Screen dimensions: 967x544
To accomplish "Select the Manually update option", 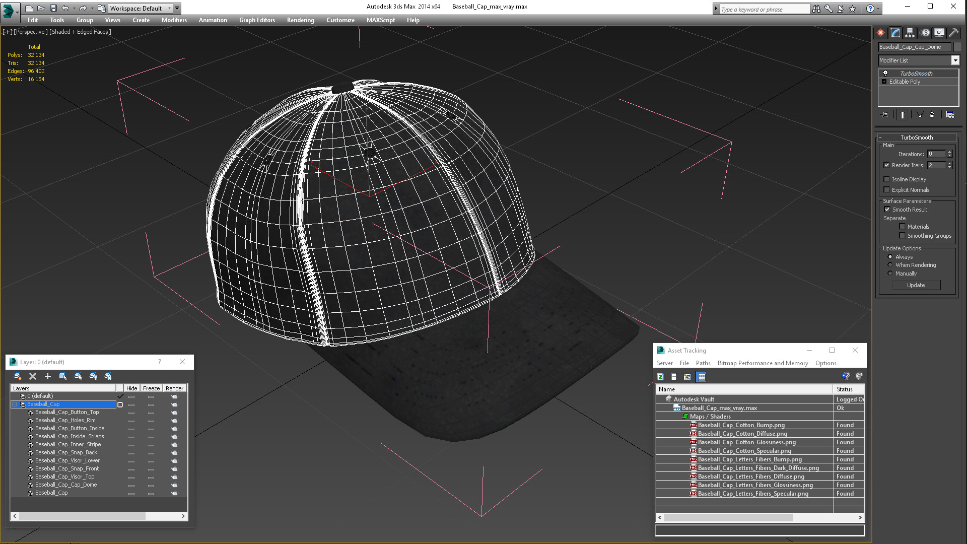I will click(x=890, y=273).
